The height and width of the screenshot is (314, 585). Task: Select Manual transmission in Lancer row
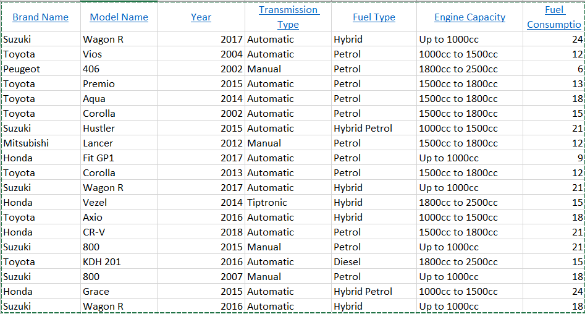coord(288,143)
